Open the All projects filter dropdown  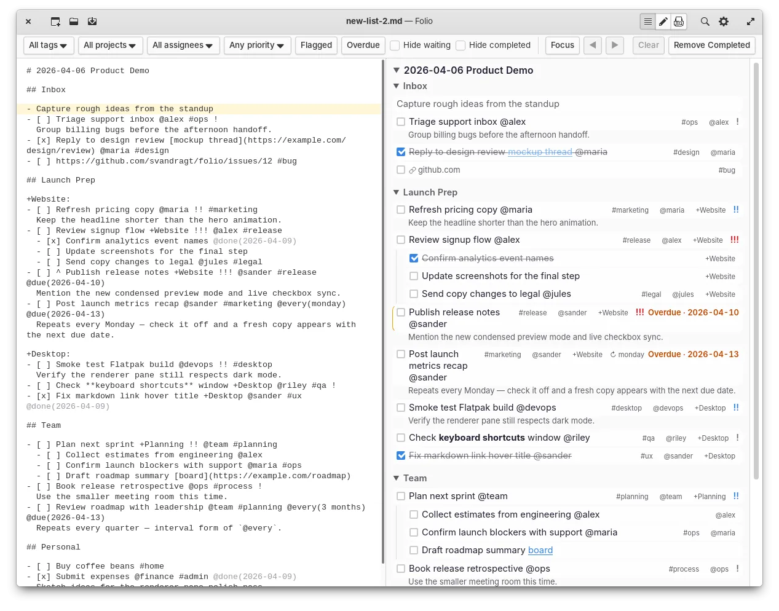pos(111,45)
